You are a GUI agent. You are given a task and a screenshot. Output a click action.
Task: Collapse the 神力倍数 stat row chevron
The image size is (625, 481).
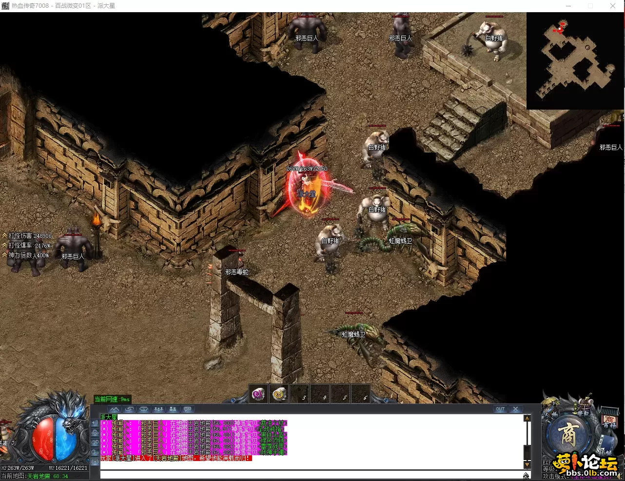[4, 255]
